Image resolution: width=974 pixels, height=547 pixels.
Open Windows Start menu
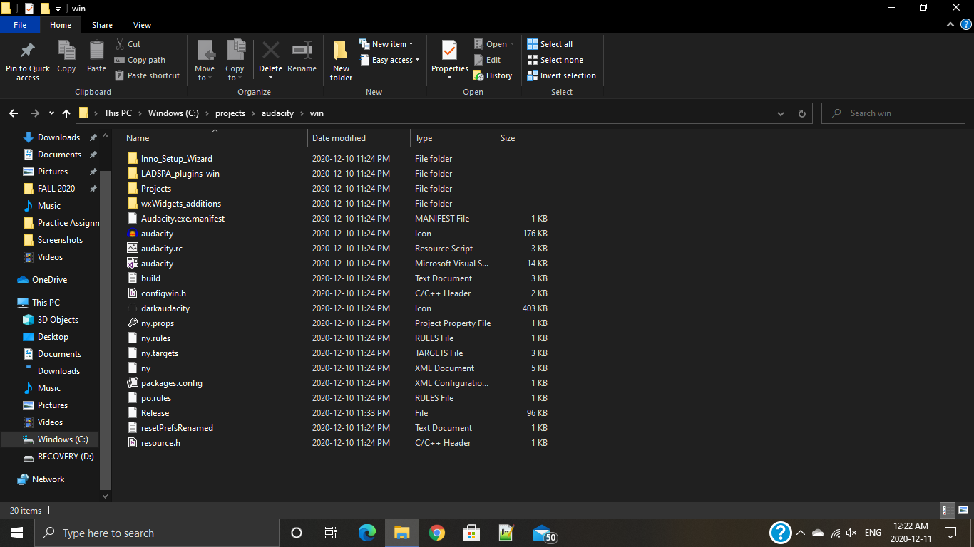(16, 533)
